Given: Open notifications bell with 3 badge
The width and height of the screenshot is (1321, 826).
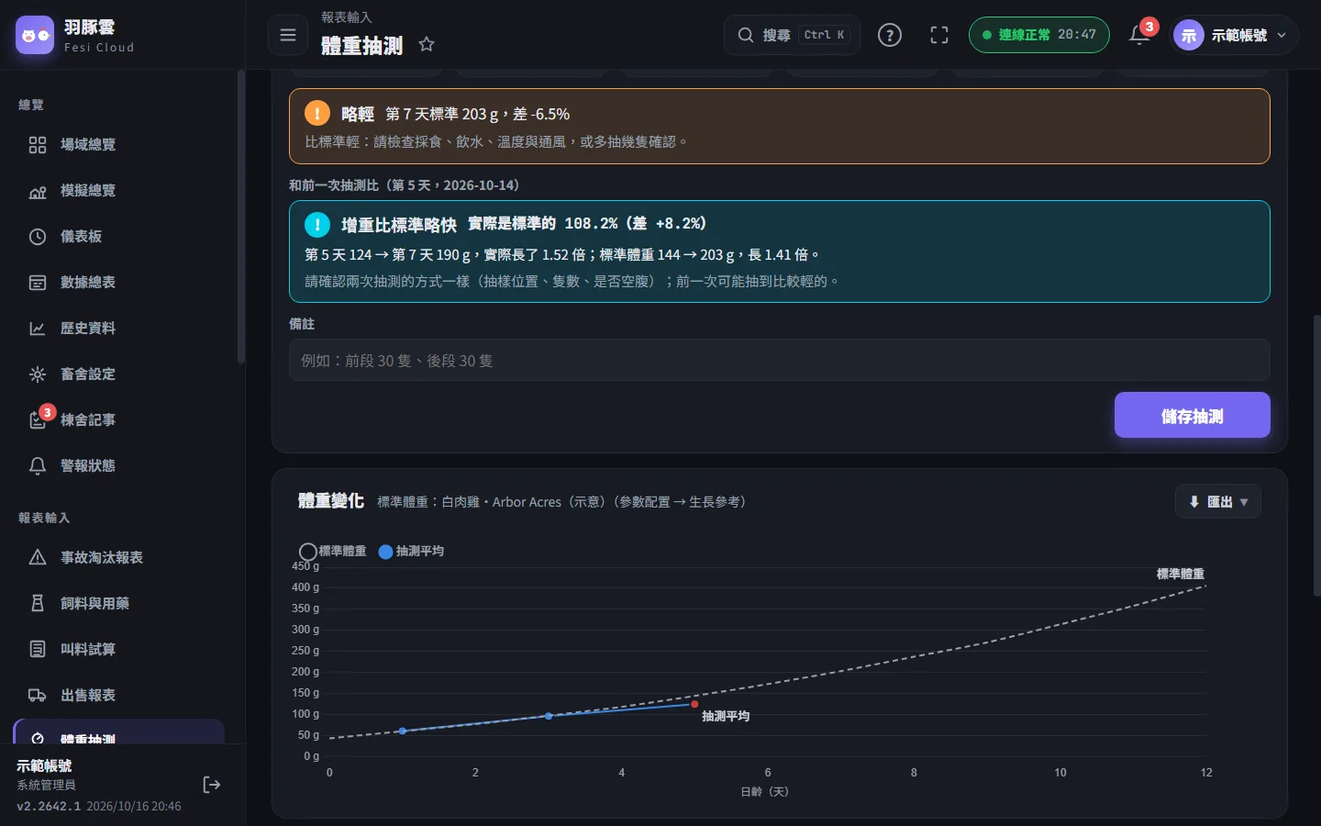Looking at the screenshot, I should 1140,35.
